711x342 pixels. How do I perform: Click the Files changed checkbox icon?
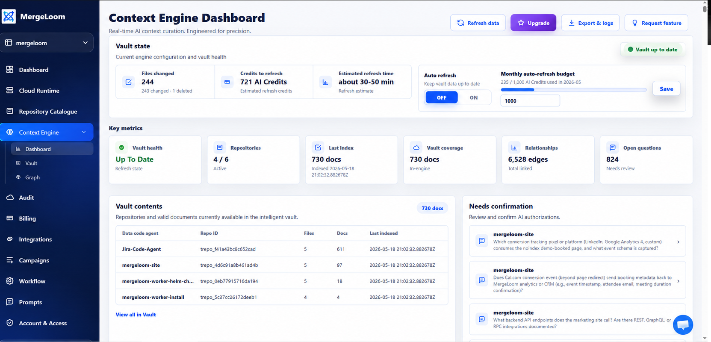coord(129,82)
